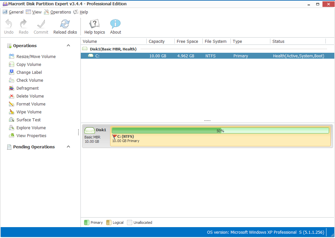Click the red flag icon on C: partition

click(114, 136)
